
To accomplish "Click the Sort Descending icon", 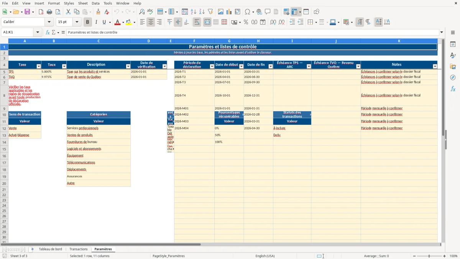I will [x=202, y=12].
